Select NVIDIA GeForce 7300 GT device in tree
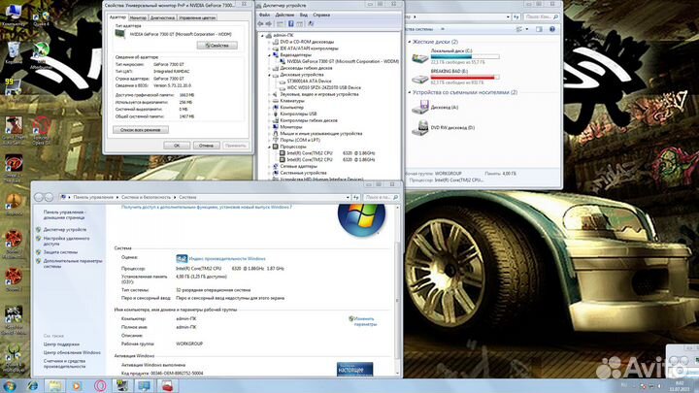 [x=343, y=61]
